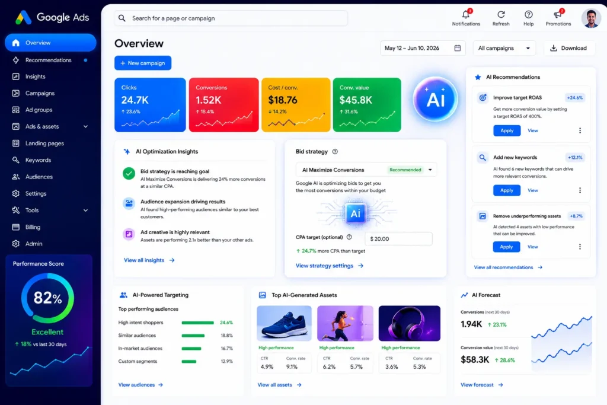Screen dimensions: 607x405
Task: Click the large glowing AI orb
Action: [435, 99]
